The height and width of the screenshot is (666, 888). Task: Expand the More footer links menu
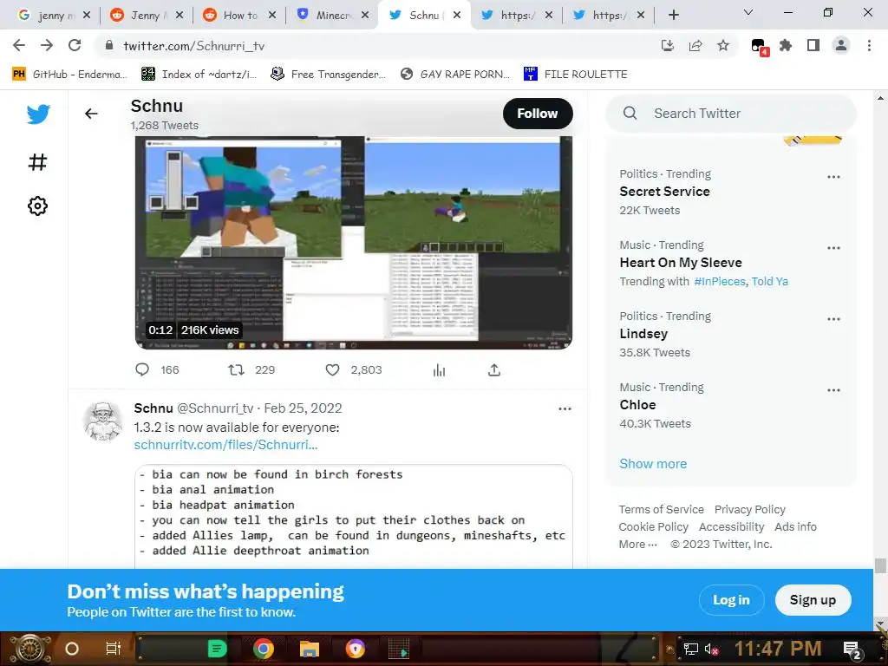point(638,545)
